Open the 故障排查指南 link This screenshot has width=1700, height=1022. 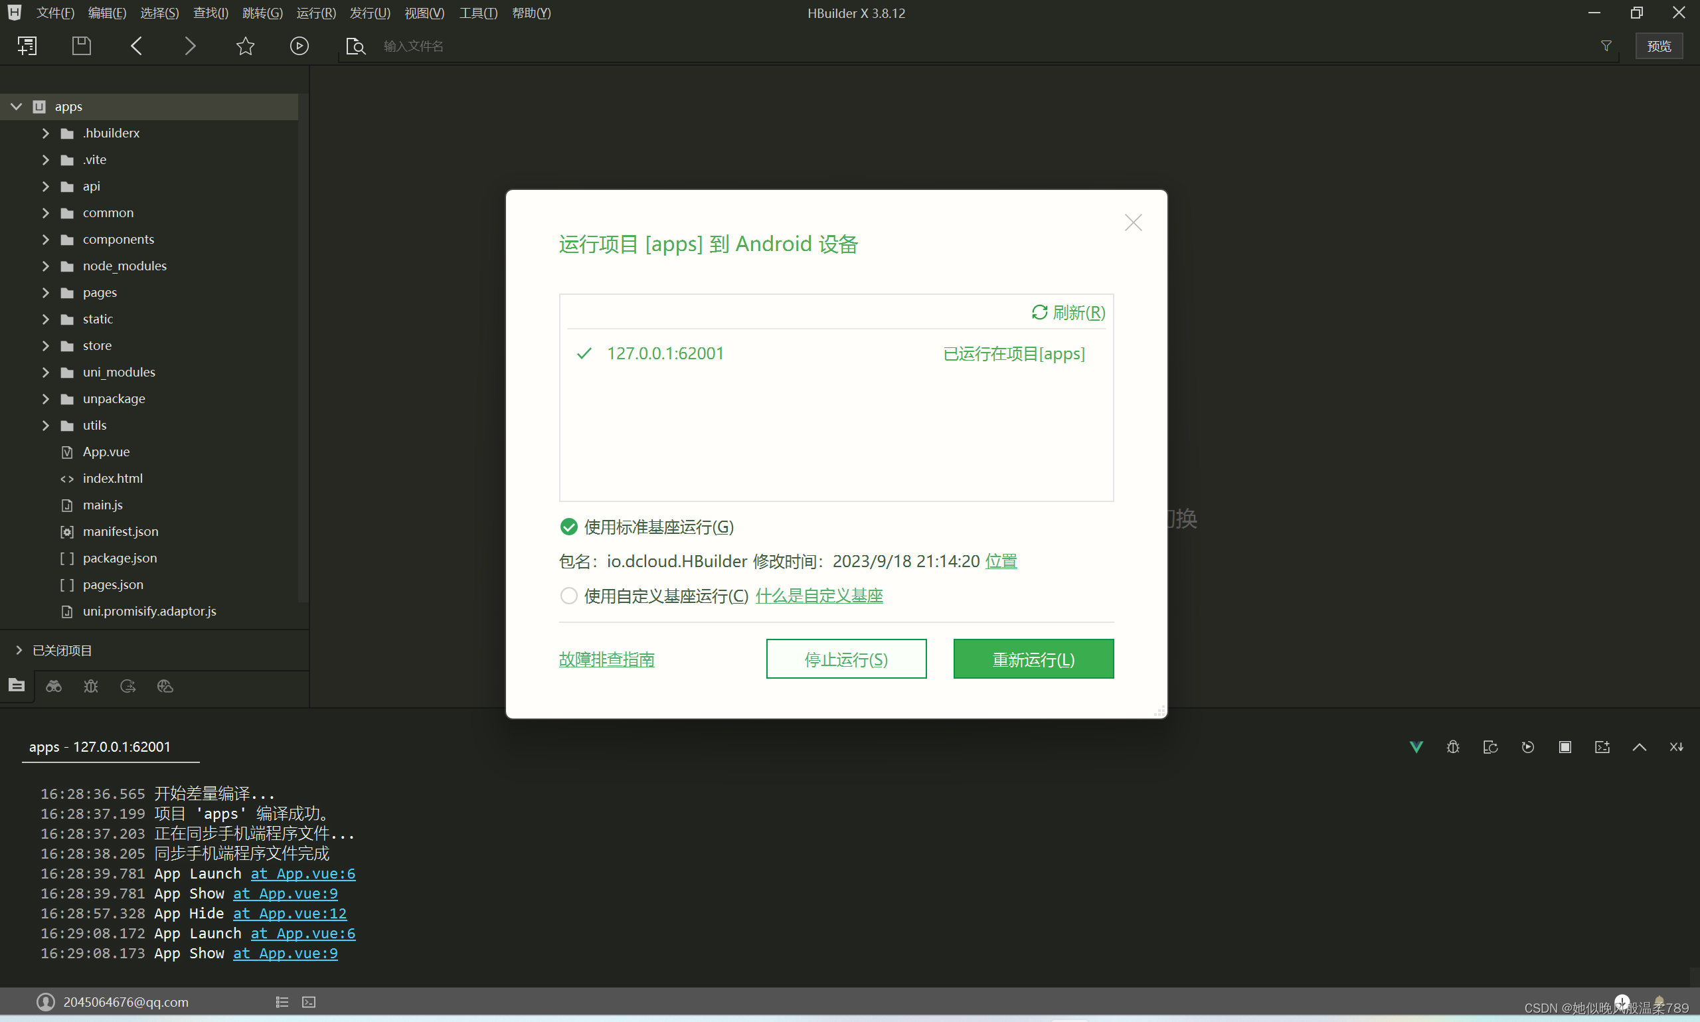[x=606, y=660]
